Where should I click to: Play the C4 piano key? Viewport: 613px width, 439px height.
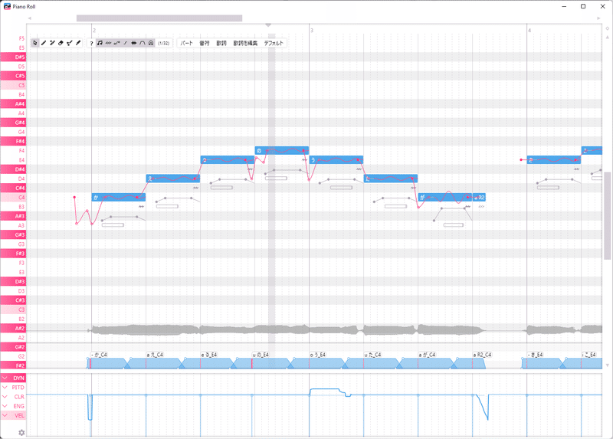point(13,198)
